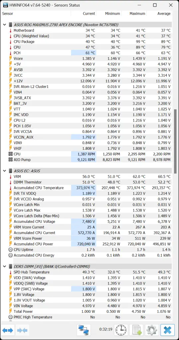Click the HWiNFO64 app icon in title bar
This screenshot has width=179, height=340.
[6, 5]
